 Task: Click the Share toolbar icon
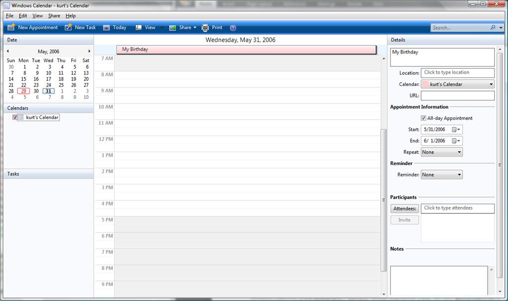[x=172, y=28]
